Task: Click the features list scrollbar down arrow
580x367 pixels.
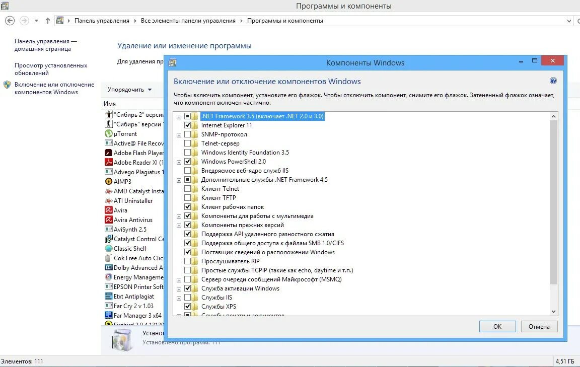Action: [553, 312]
